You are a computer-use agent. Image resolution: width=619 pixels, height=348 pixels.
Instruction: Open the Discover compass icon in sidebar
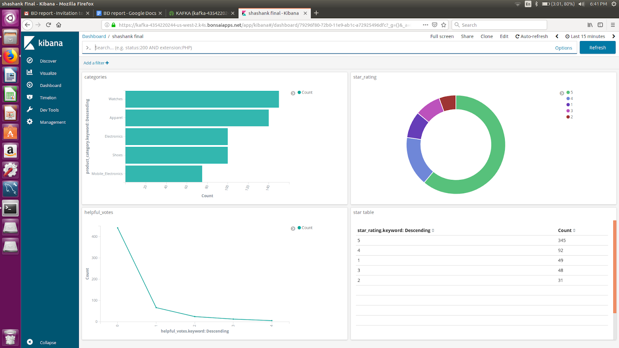click(x=30, y=61)
